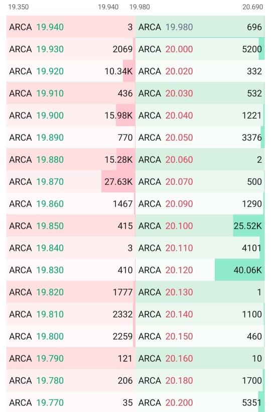
Task: Tap the ask price 20.120
Action: pyautogui.click(x=179, y=270)
